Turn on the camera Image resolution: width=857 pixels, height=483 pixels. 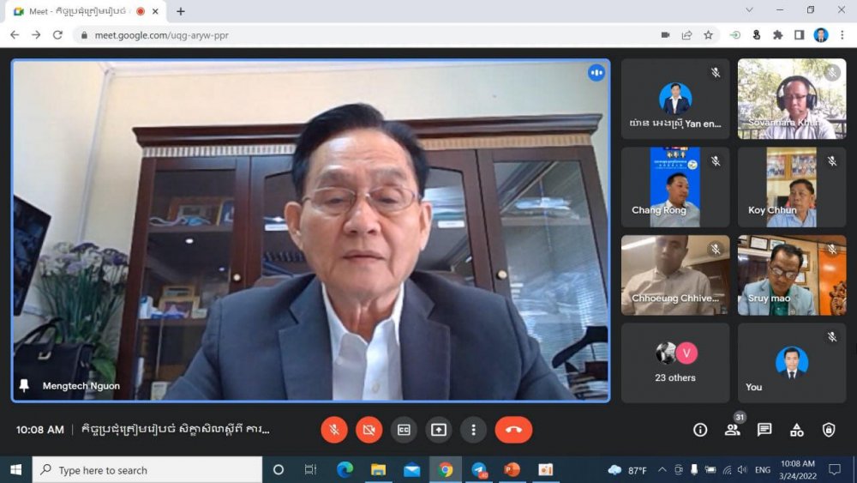click(369, 430)
